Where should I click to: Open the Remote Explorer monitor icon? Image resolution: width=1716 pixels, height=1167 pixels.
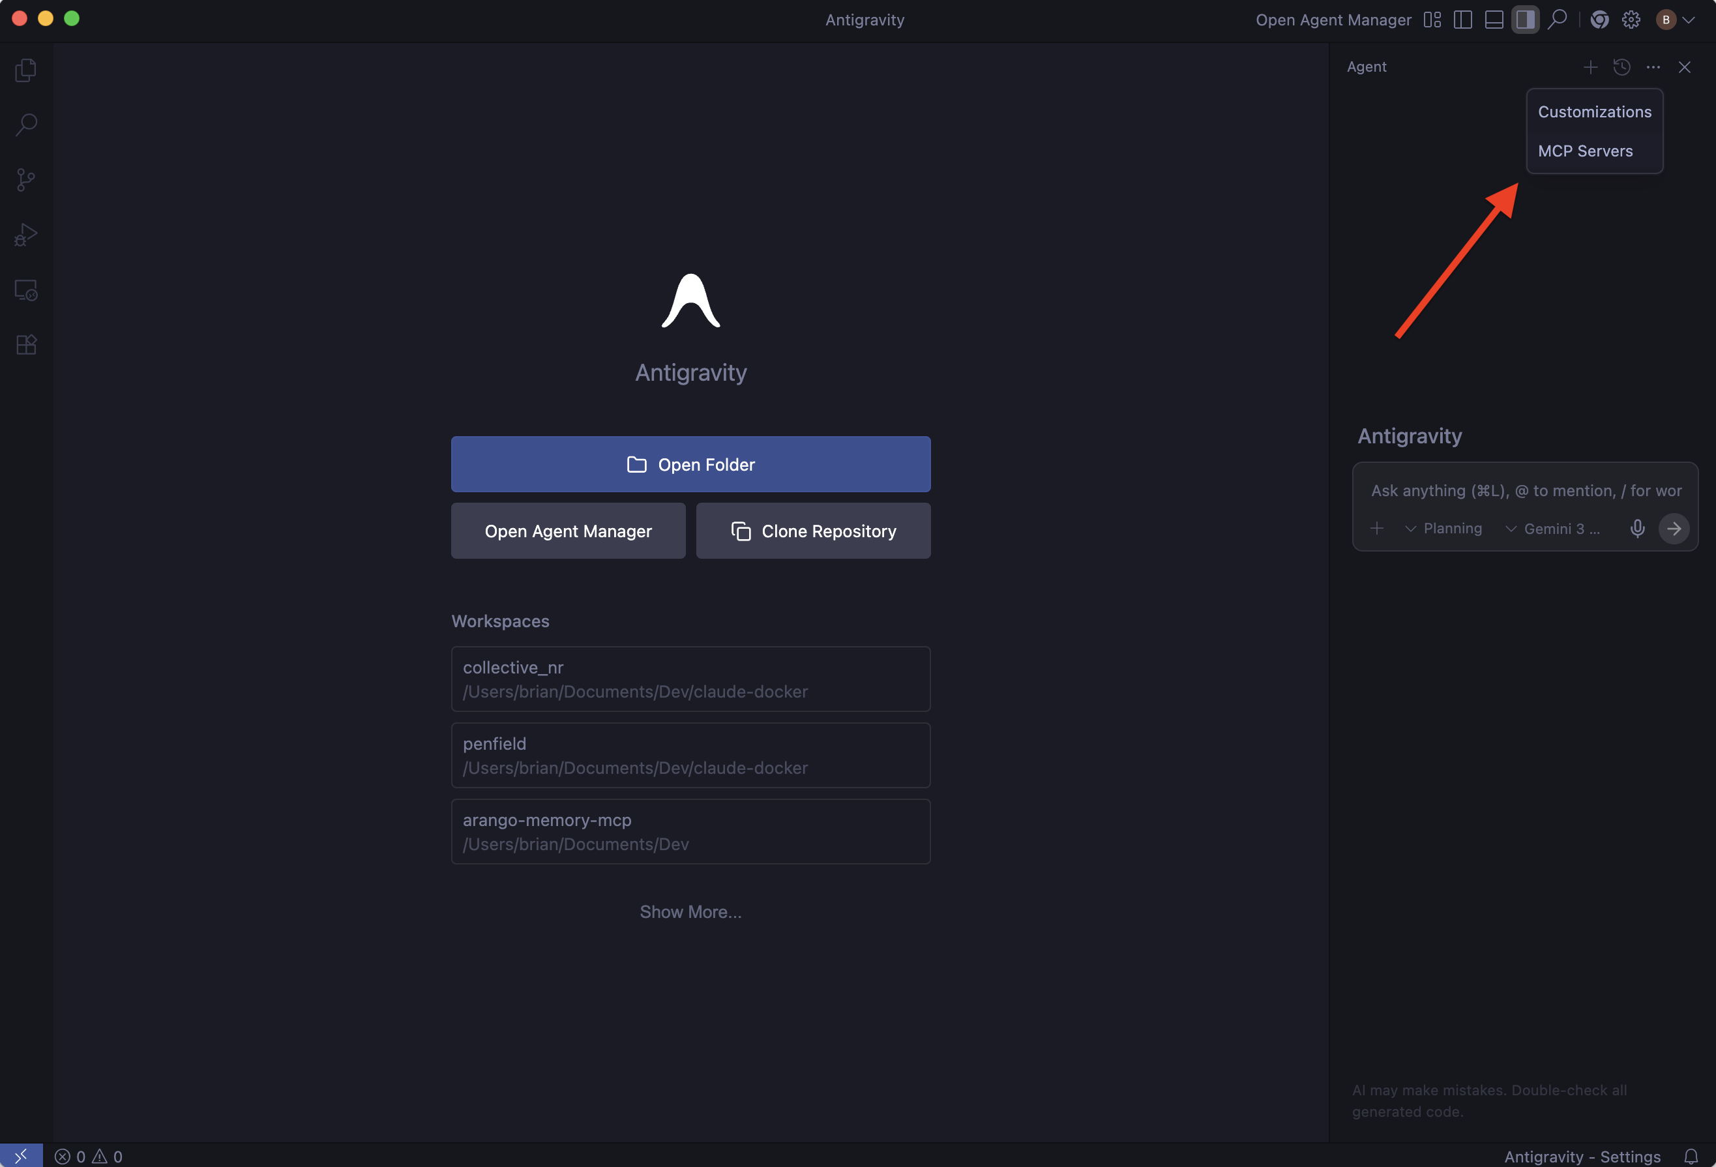pos(26,290)
